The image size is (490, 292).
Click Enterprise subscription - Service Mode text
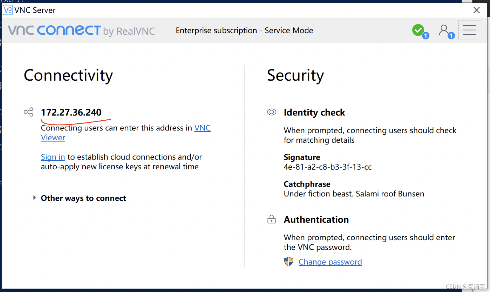[x=244, y=30]
